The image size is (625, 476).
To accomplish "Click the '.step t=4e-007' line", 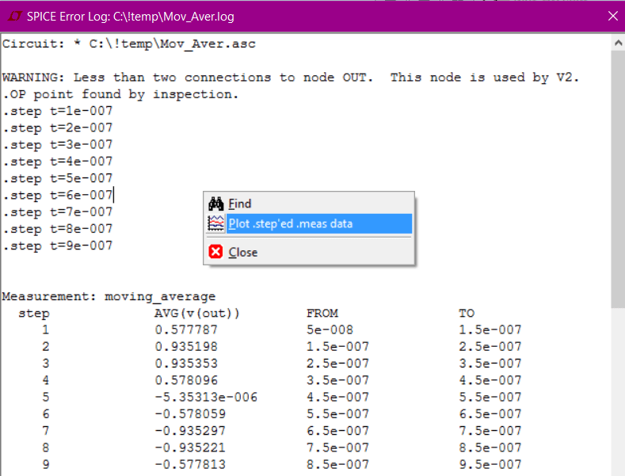I will click(58, 162).
